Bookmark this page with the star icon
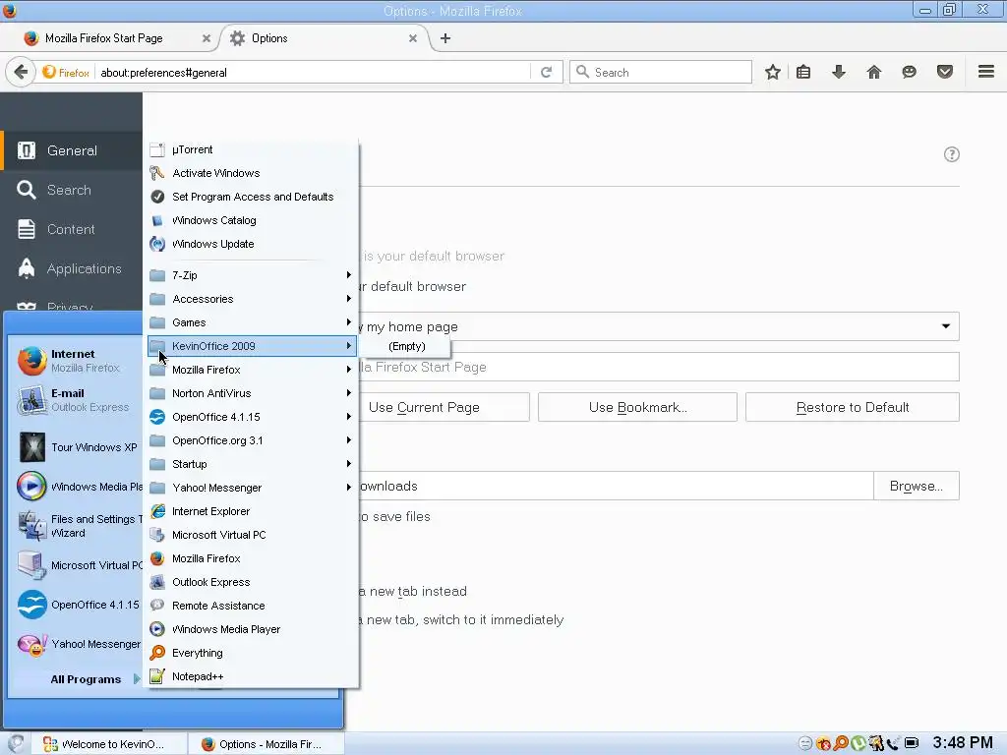Image resolution: width=1007 pixels, height=755 pixels. coord(773,72)
